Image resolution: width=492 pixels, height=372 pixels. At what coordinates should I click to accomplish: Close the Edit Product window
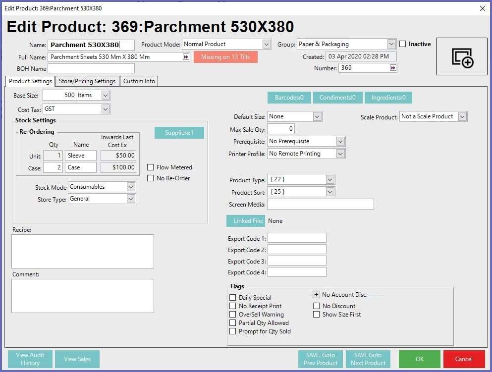coord(483,8)
